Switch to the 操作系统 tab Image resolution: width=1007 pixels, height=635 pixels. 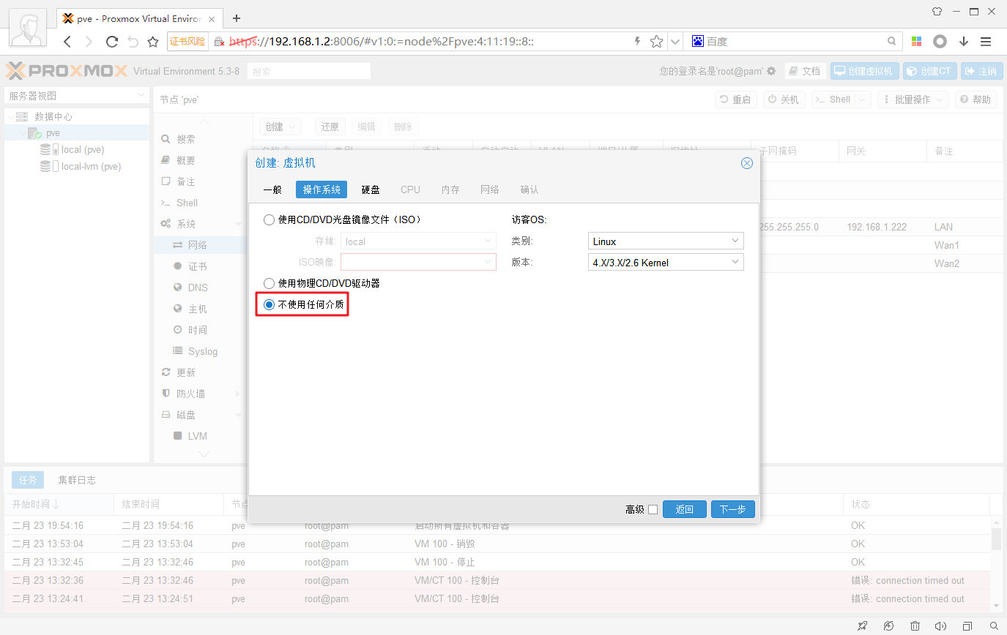point(322,189)
